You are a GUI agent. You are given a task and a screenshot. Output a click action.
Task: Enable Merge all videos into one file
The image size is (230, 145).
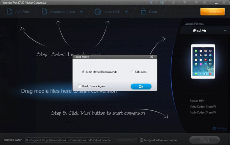(142, 140)
